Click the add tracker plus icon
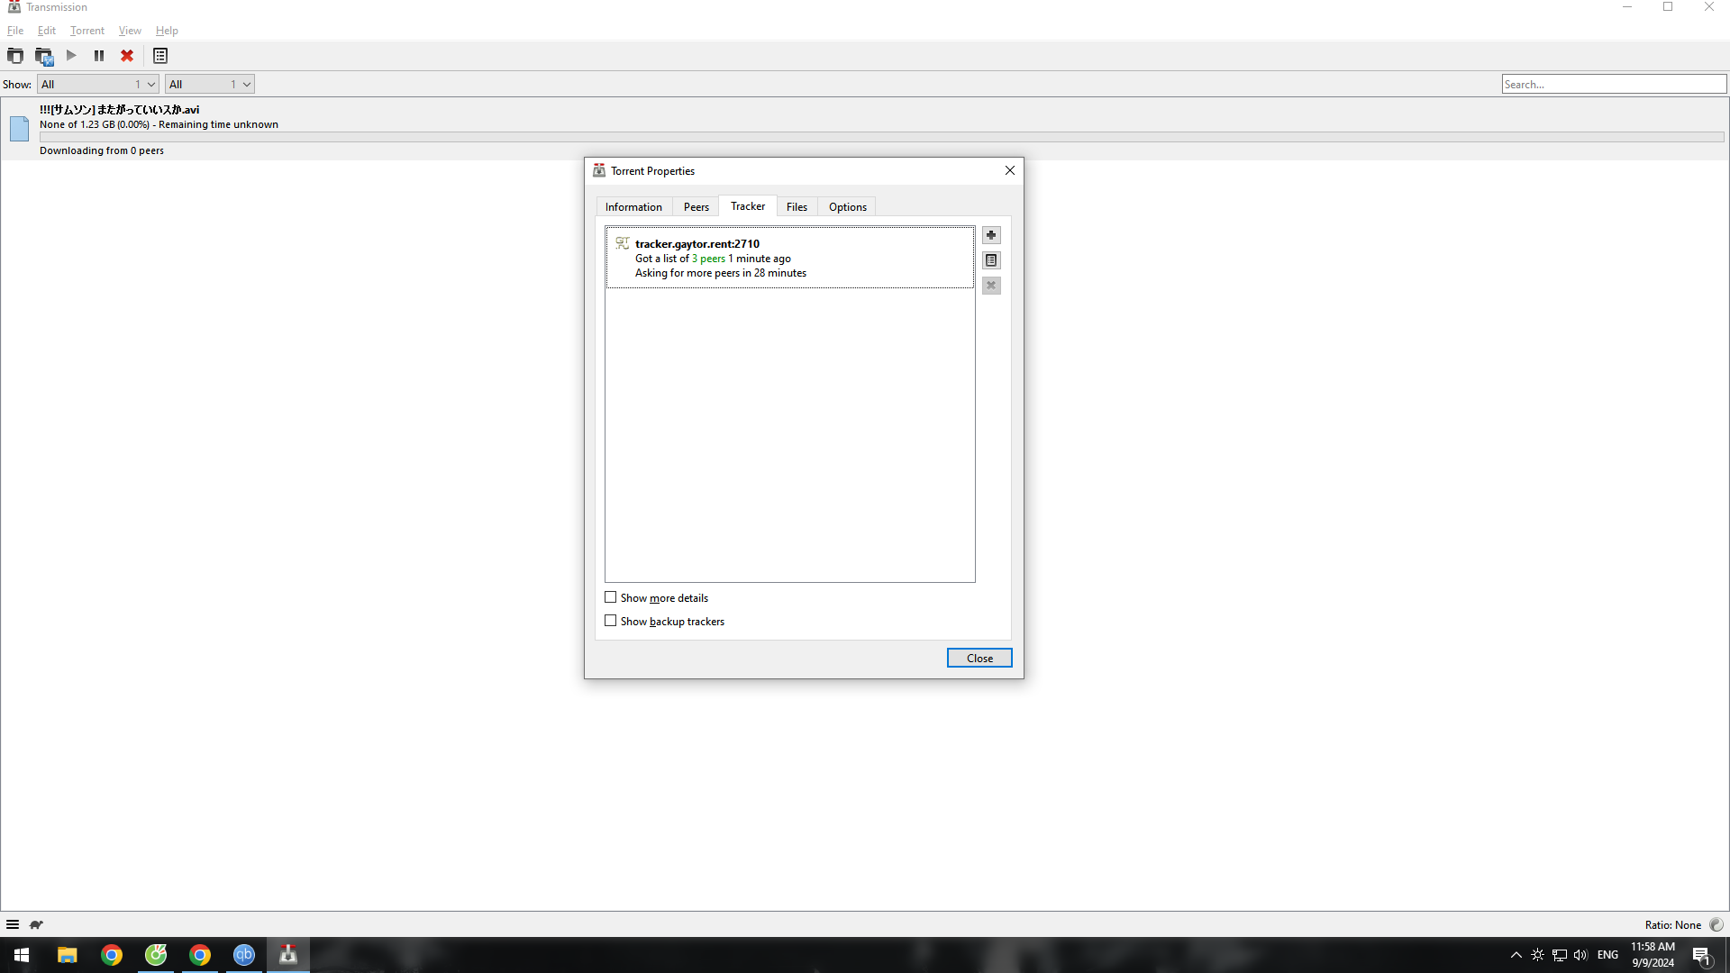The width and height of the screenshot is (1730, 973). coord(991,235)
